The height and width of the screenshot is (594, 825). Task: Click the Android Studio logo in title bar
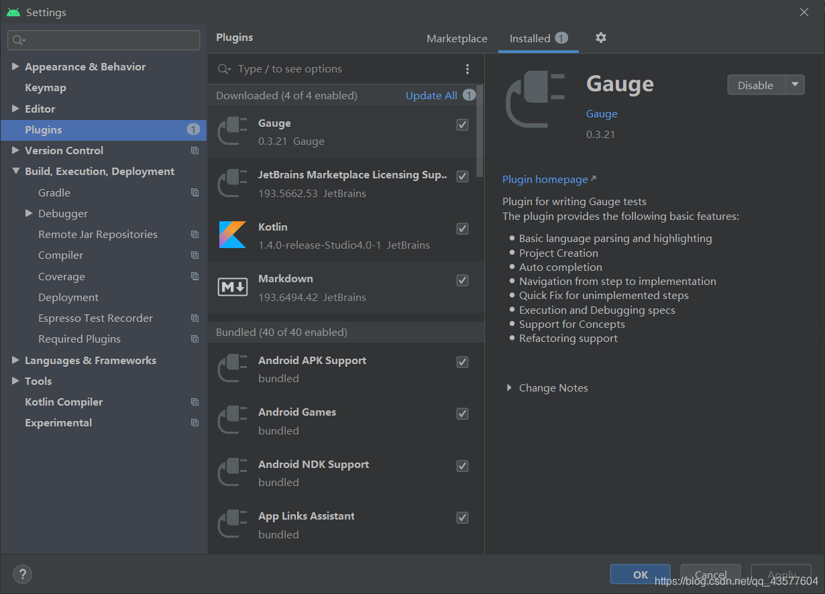click(x=13, y=12)
